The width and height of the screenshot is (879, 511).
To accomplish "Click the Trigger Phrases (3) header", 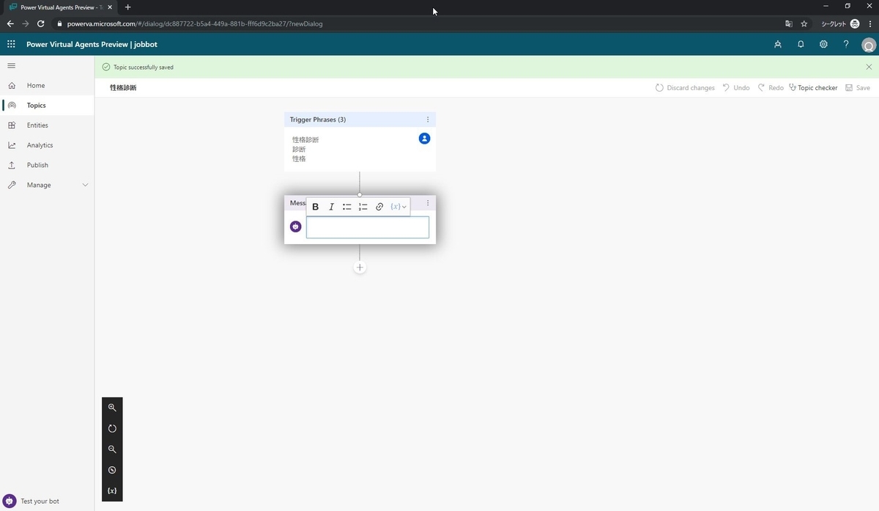I will (318, 119).
